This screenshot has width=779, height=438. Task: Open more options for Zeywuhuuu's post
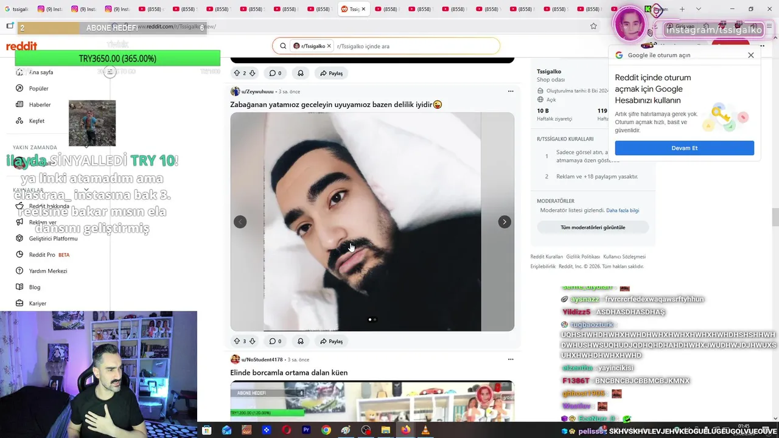coord(511,91)
